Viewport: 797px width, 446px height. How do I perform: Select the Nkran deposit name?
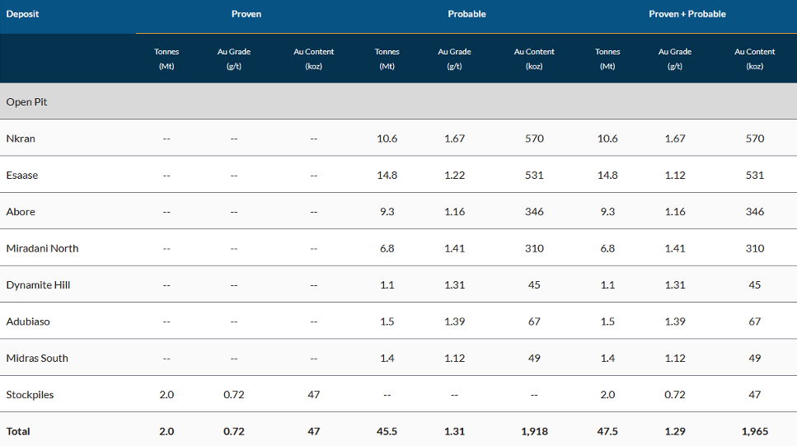point(21,138)
